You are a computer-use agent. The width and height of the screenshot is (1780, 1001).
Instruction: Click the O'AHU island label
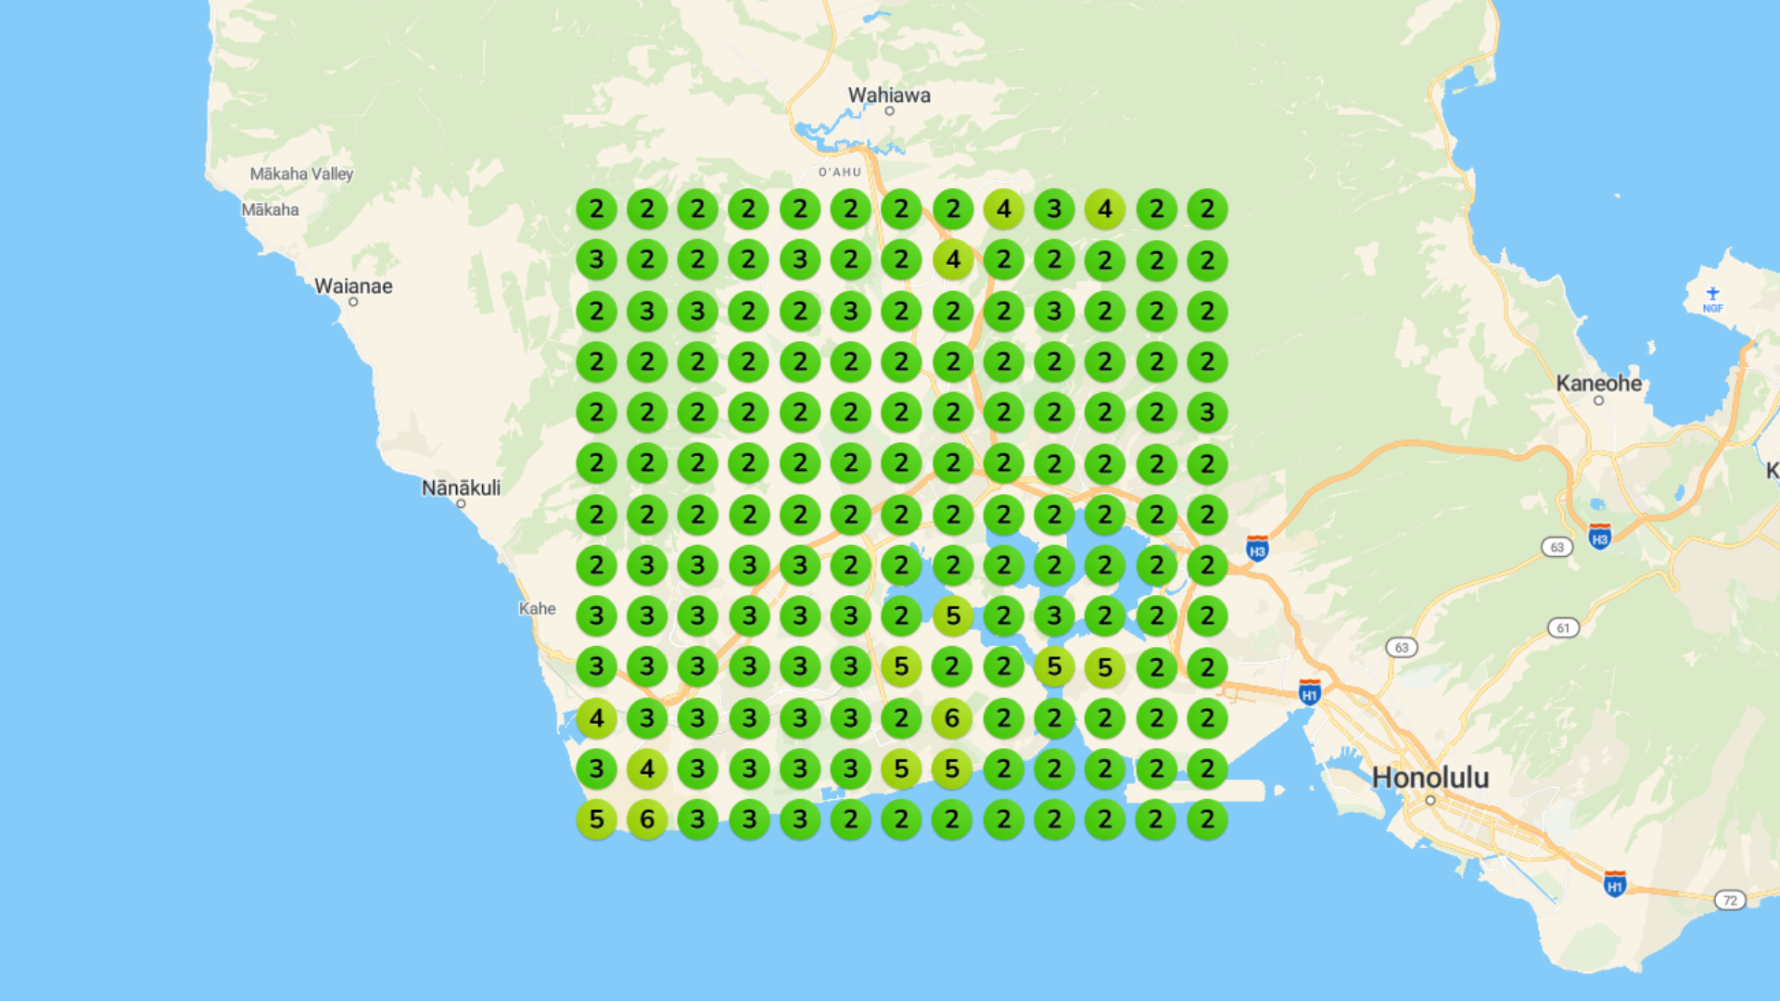pyautogui.click(x=839, y=172)
